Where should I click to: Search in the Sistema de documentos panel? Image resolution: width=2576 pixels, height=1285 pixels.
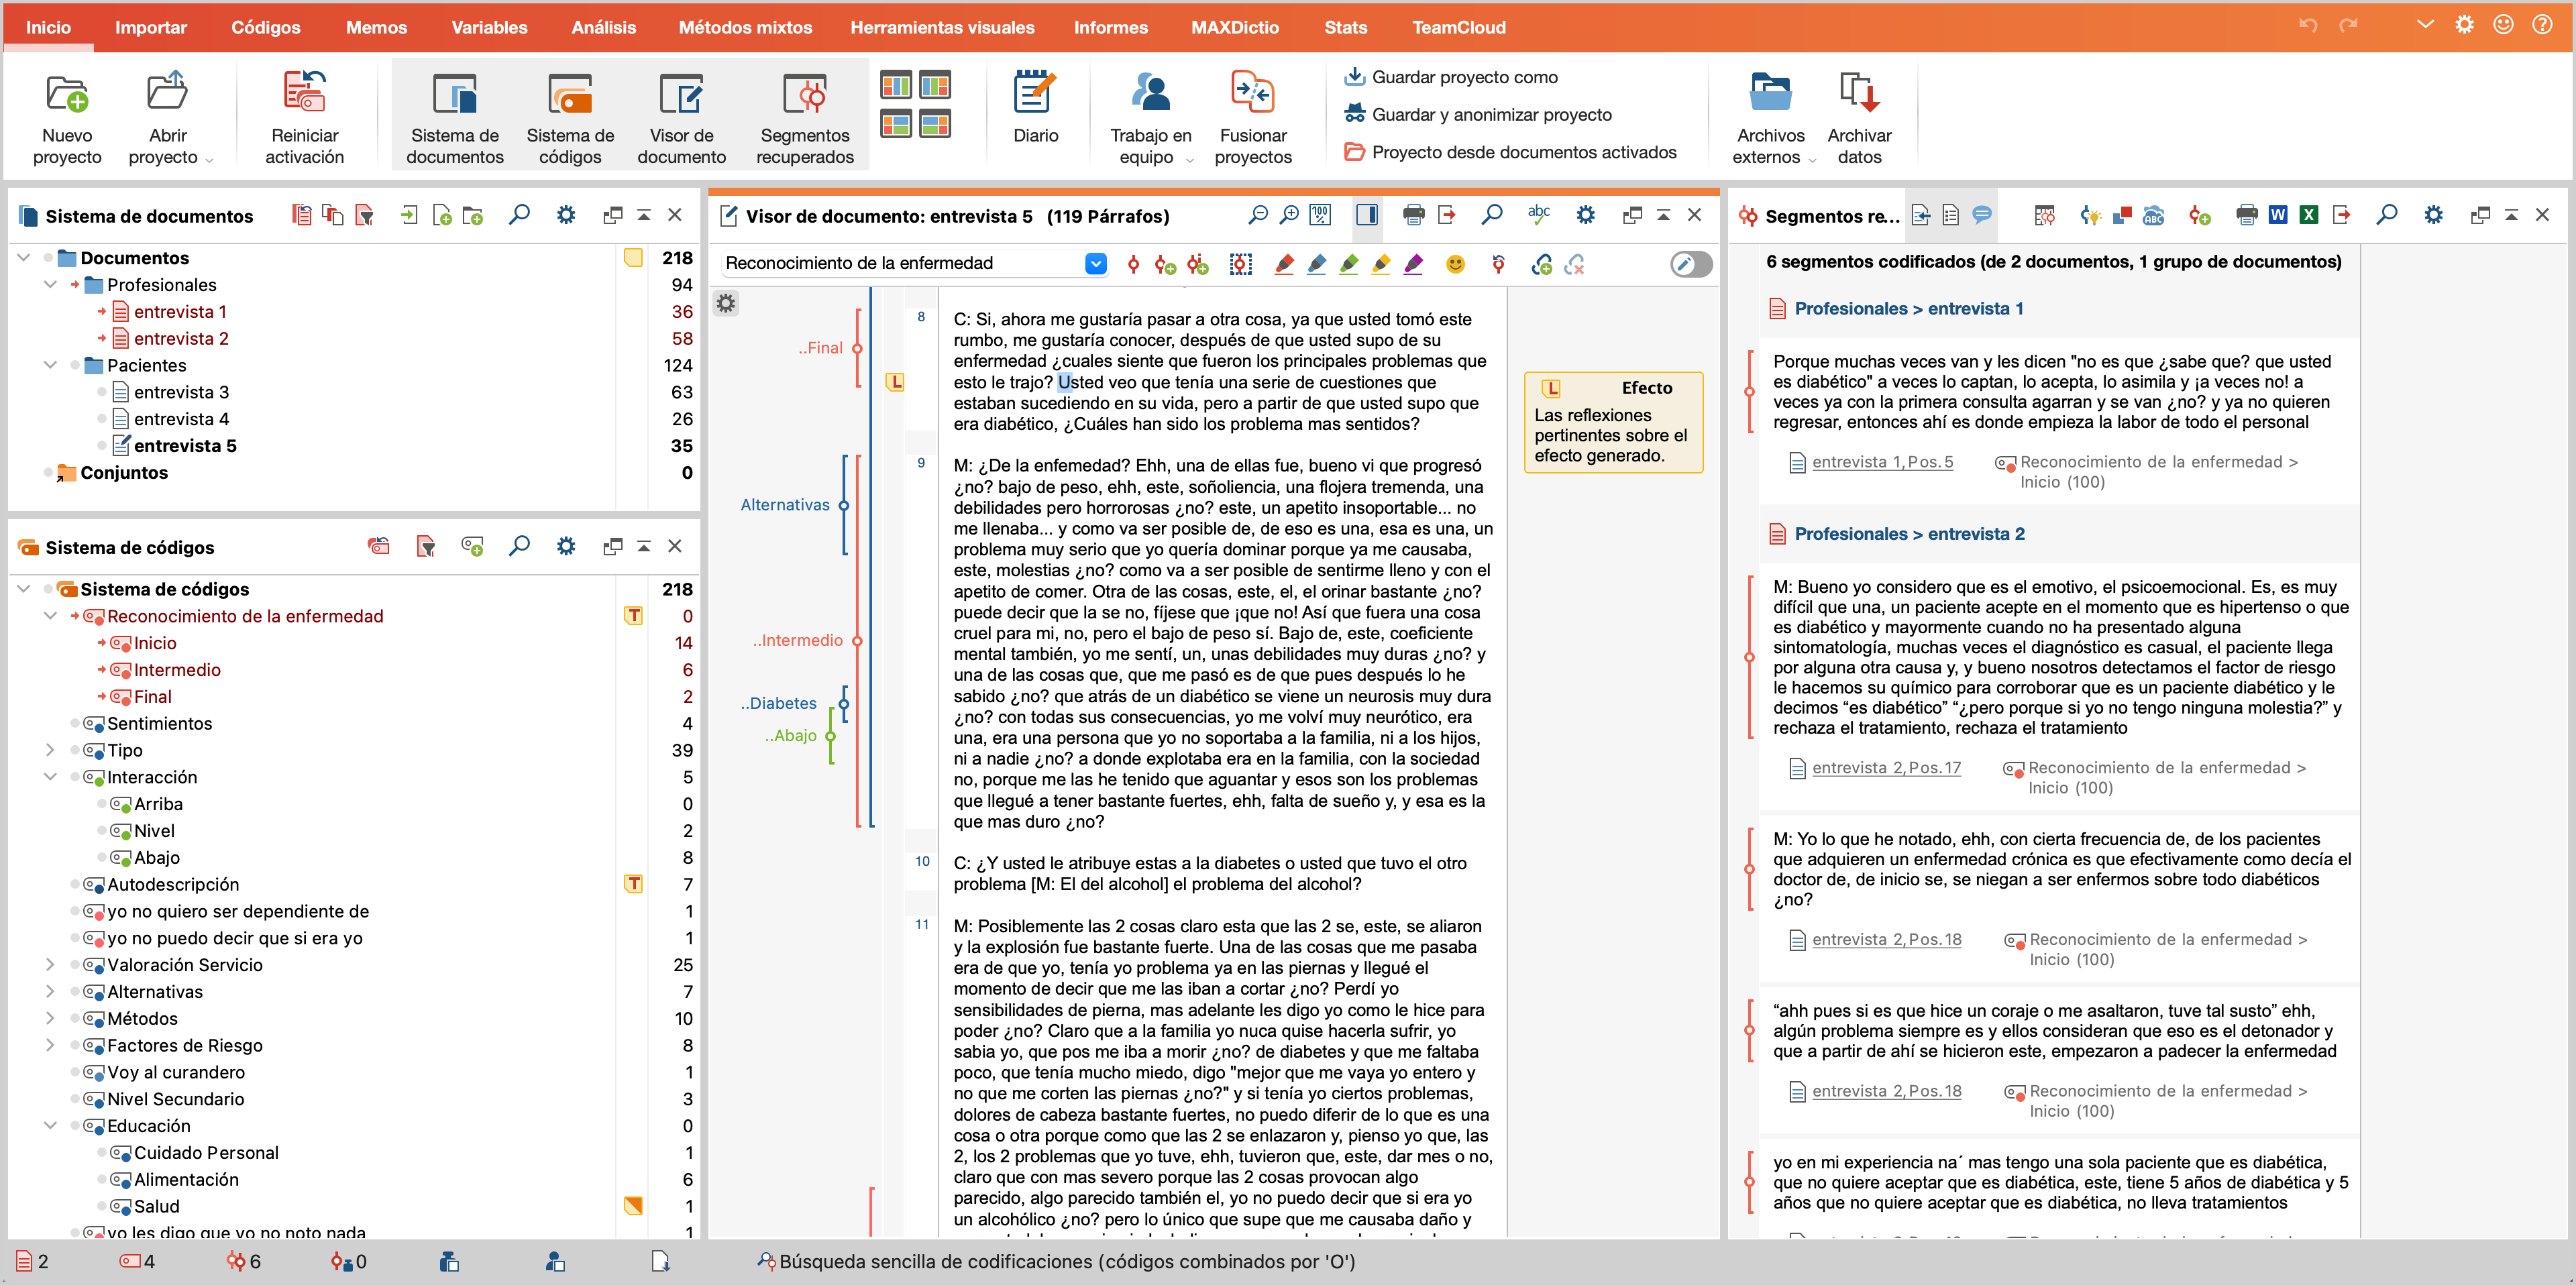(519, 215)
